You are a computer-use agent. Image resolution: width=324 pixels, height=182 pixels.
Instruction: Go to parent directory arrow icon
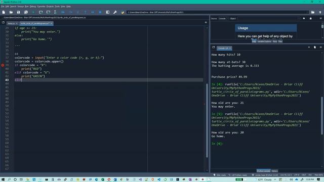320,12
